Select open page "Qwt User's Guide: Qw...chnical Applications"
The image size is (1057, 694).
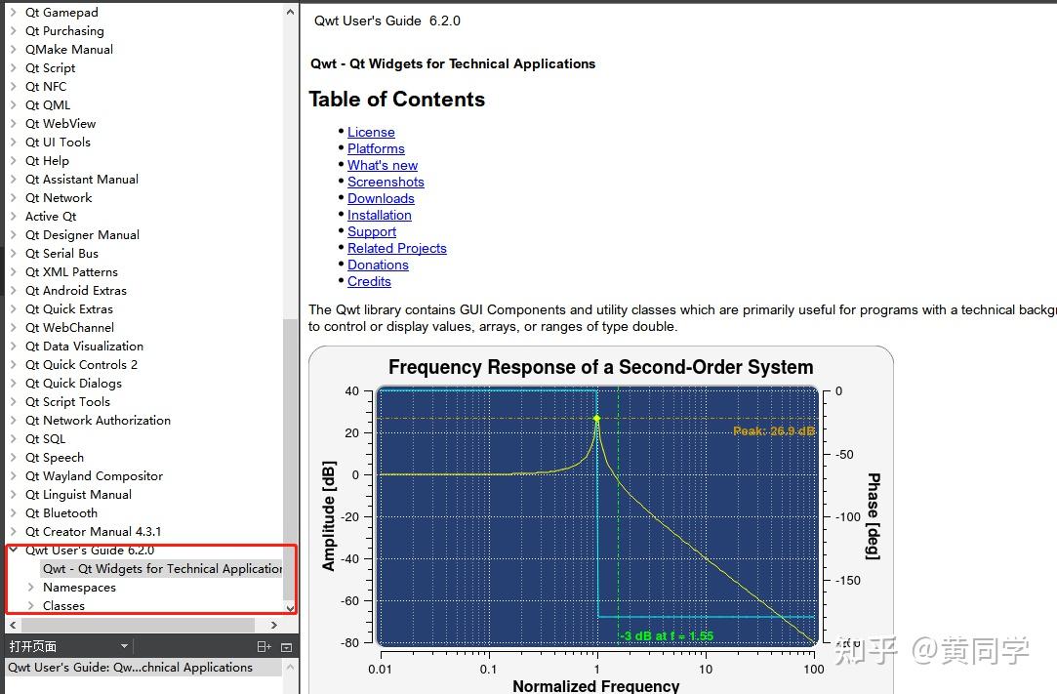144,667
